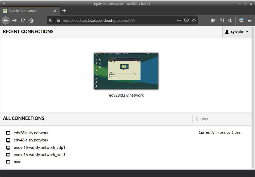The height and width of the screenshot is (177, 255).
Task: Open new tab with plus button
Action: point(64,11)
